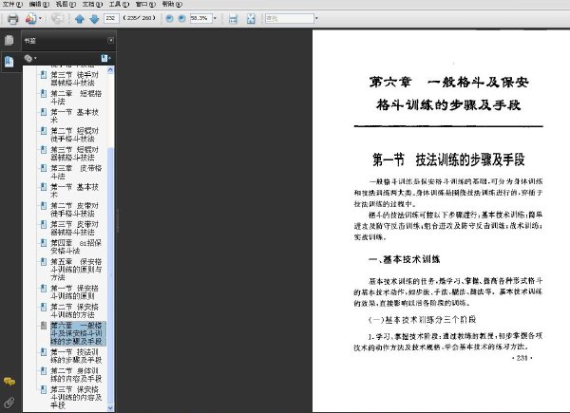Select bookmark 第五章 保安格斗训练的原则与方法
The image size is (570, 413).
click(x=76, y=269)
